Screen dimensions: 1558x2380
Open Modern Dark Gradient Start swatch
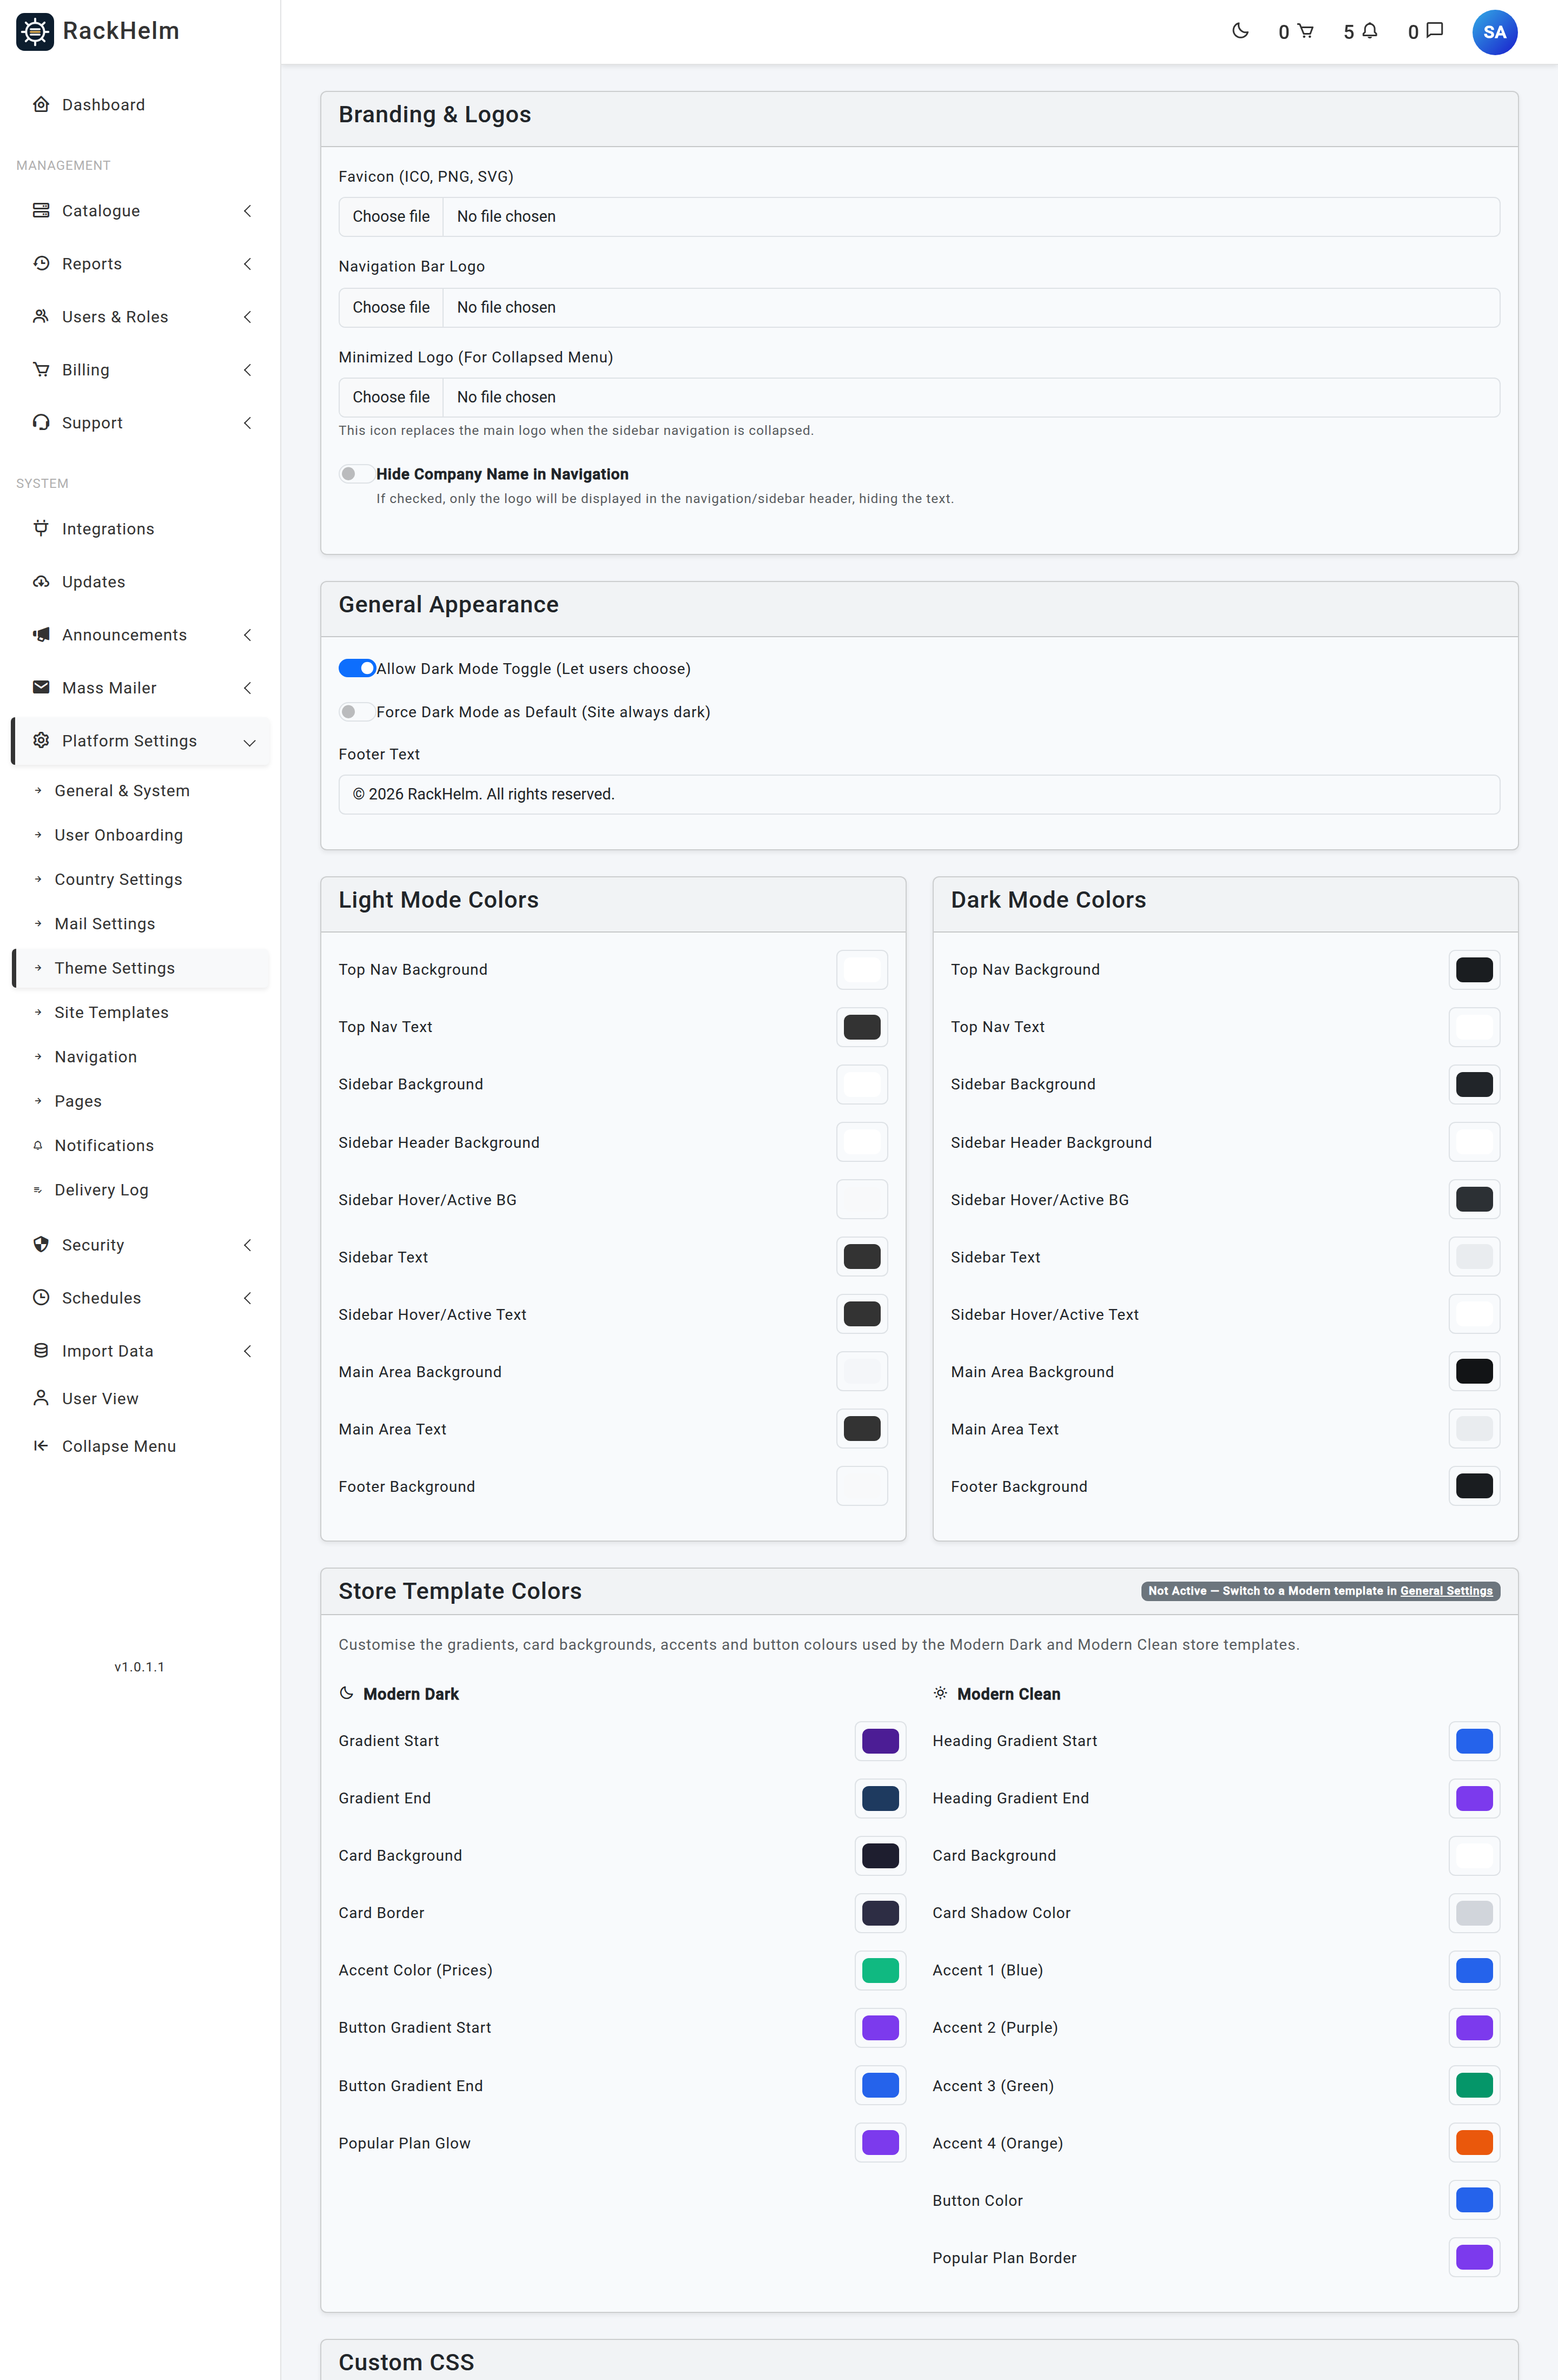(x=880, y=1741)
